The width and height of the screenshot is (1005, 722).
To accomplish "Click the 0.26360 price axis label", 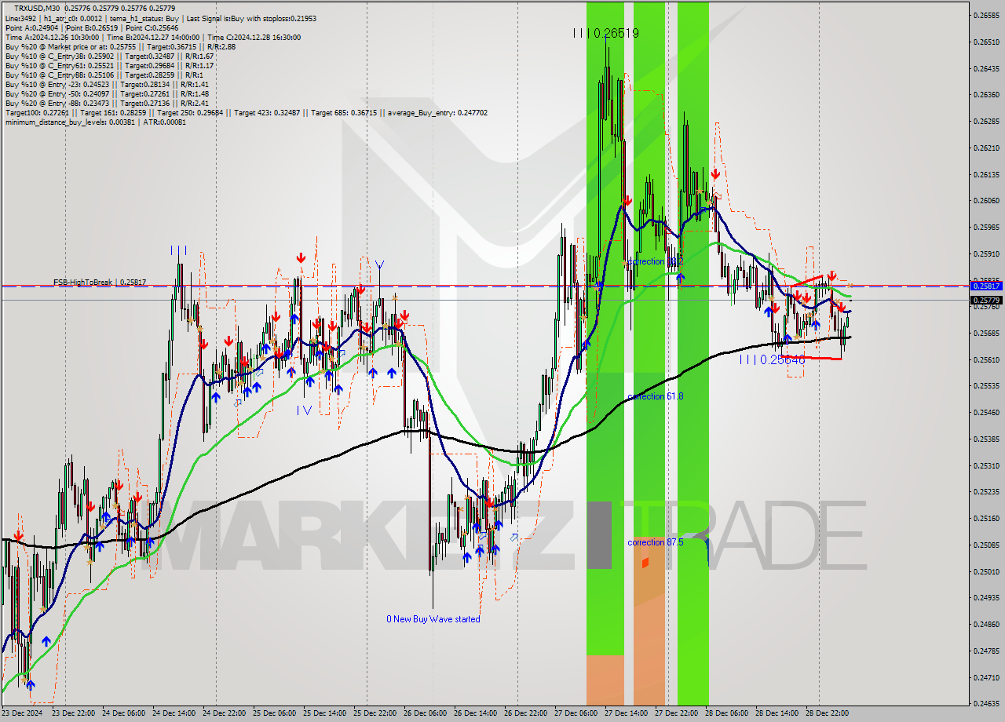I will pyautogui.click(x=987, y=95).
